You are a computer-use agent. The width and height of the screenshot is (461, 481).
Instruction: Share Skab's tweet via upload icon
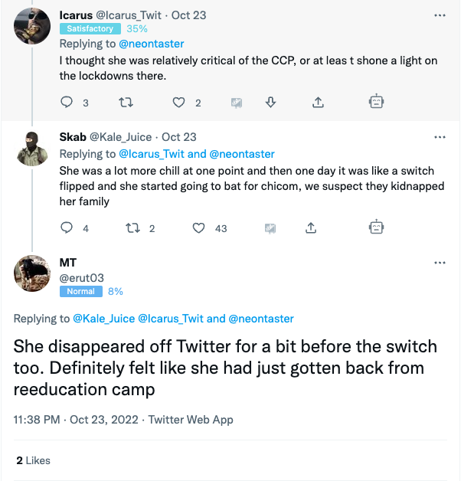[x=311, y=228]
